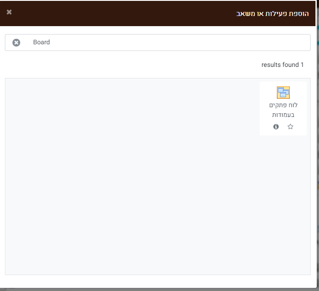Star the board activity as favourite
This screenshot has height=291, width=319.
click(290, 127)
